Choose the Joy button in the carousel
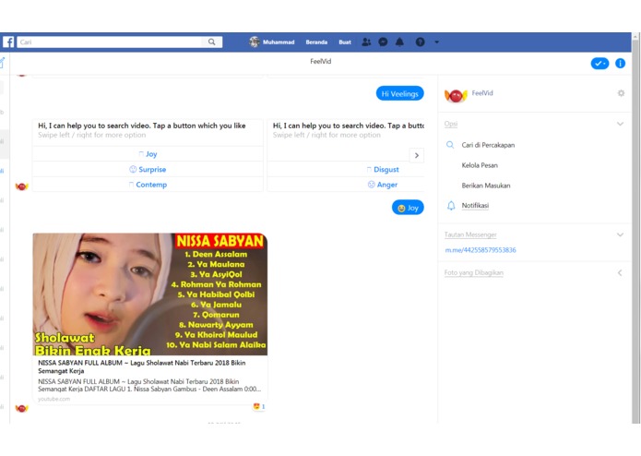The width and height of the screenshot is (641, 456). coord(148,154)
